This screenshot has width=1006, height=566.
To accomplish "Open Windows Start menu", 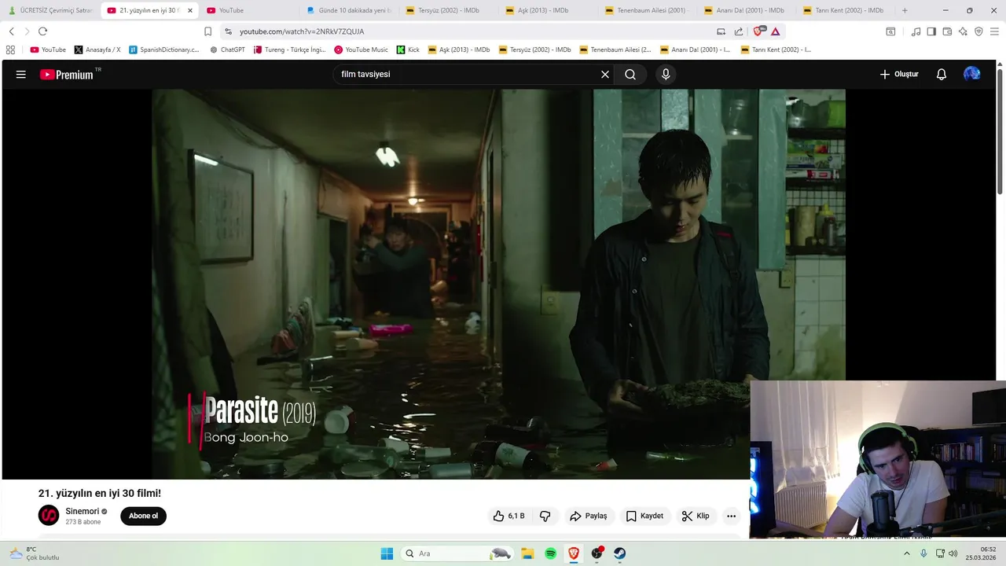I will pos(387,553).
